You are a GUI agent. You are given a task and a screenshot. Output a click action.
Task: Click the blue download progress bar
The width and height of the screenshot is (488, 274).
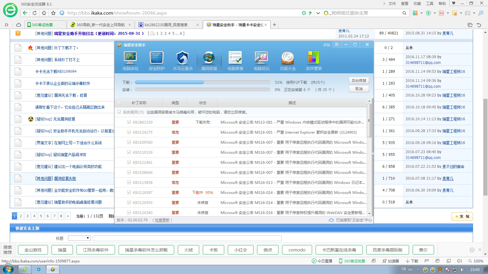pyautogui.click(x=169, y=82)
